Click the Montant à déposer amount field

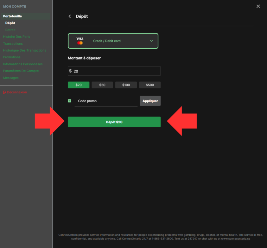(116, 71)
